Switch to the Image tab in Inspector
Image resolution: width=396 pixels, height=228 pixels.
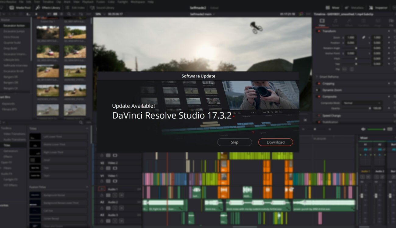[x=378, y=23]
